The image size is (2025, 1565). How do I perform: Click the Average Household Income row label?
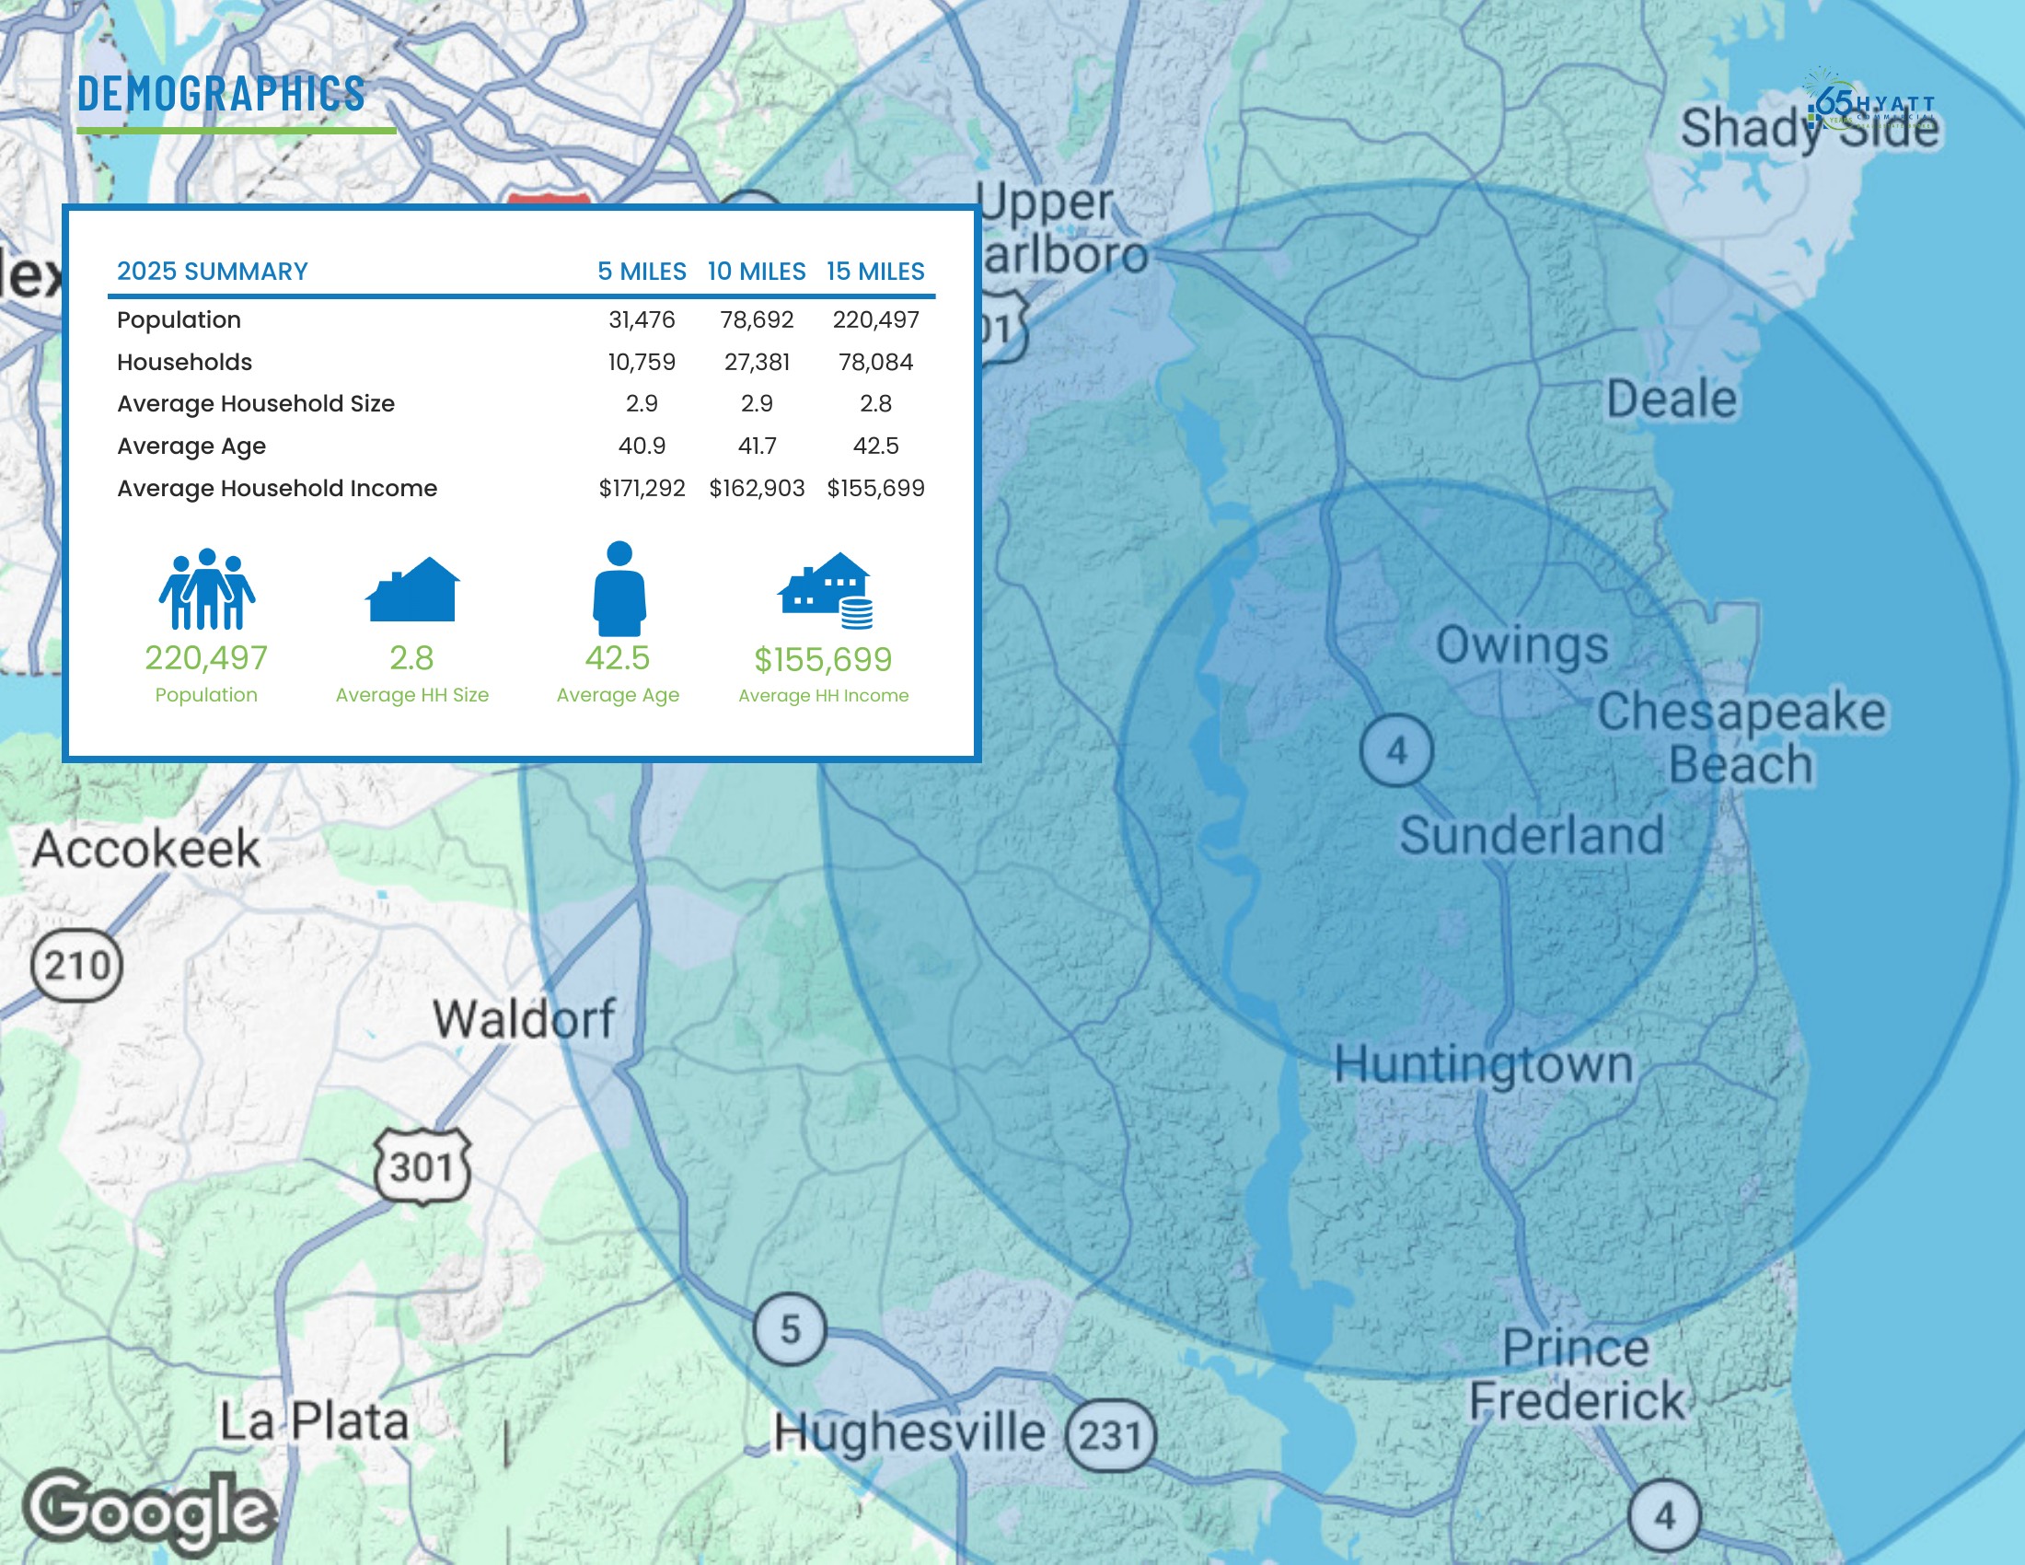pos(277,489)
